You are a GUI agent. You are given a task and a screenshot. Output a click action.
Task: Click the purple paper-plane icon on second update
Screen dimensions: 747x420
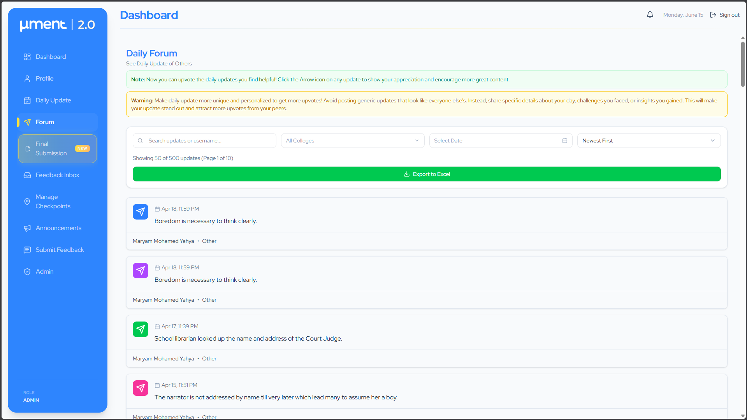141,271
